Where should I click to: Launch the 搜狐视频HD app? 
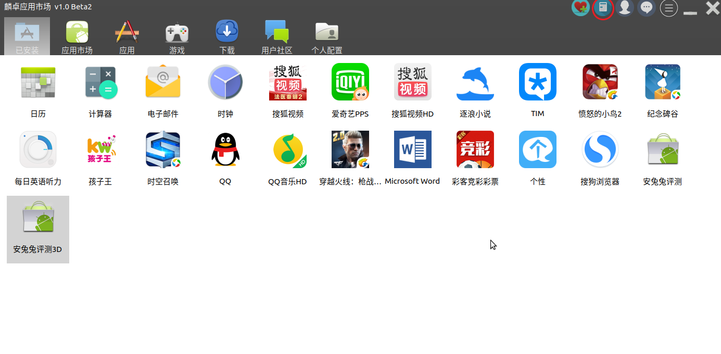(413, 82)
